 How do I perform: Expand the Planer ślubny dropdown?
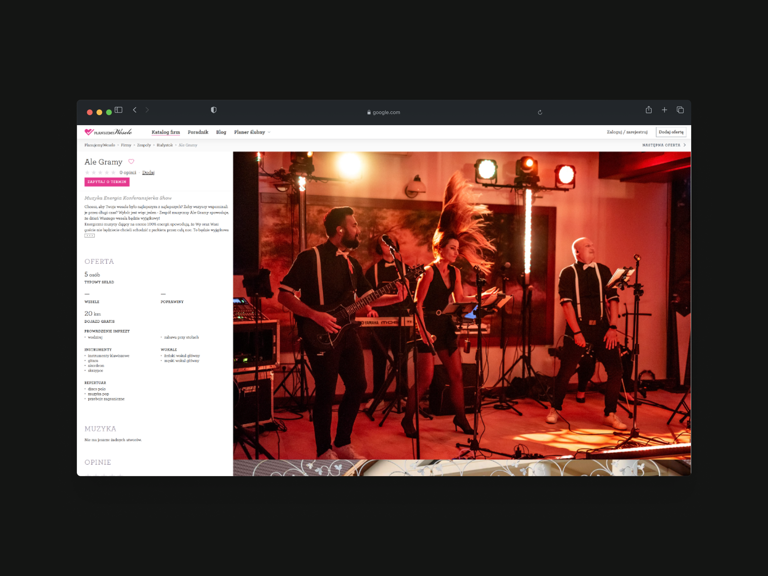252,132
